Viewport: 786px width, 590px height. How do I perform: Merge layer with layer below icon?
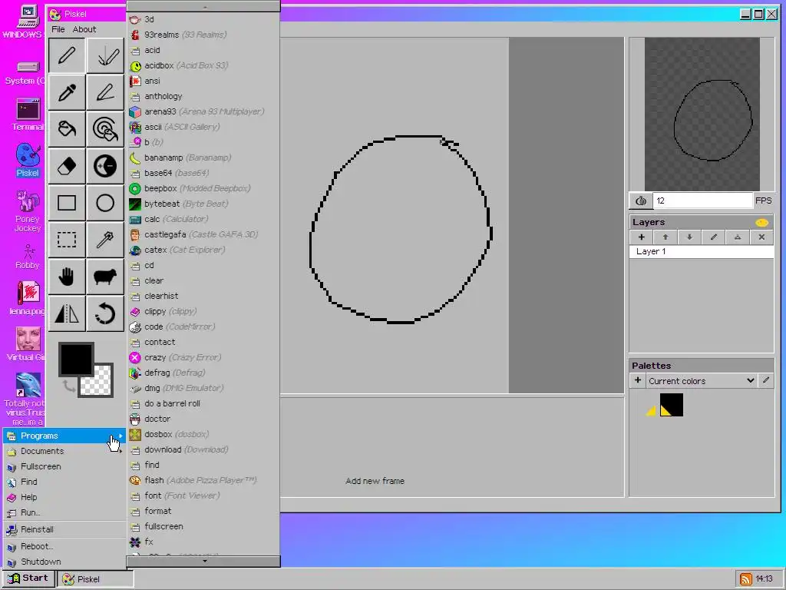pyautogui.click(x=738, y=237)
